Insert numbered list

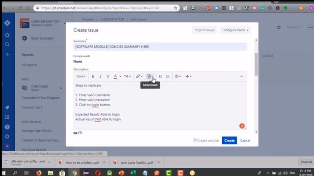168,76
